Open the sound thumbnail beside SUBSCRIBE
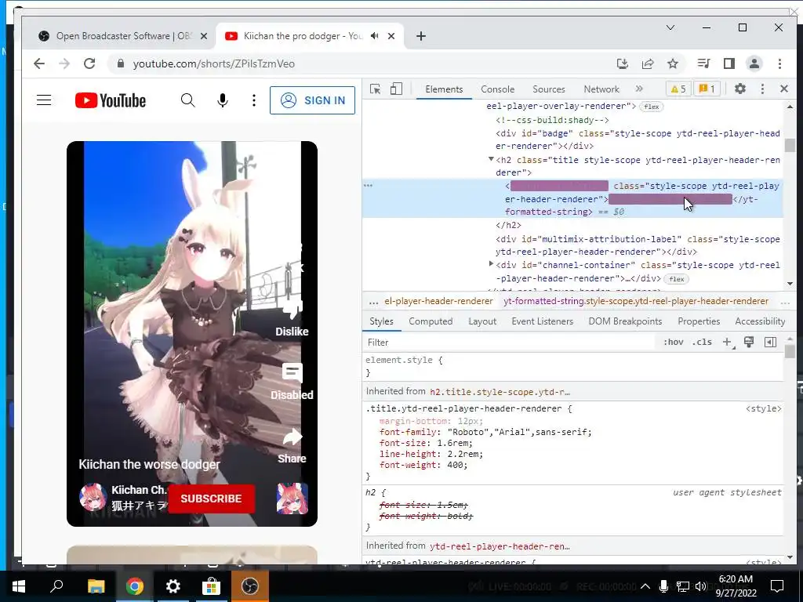 point(292,498)
